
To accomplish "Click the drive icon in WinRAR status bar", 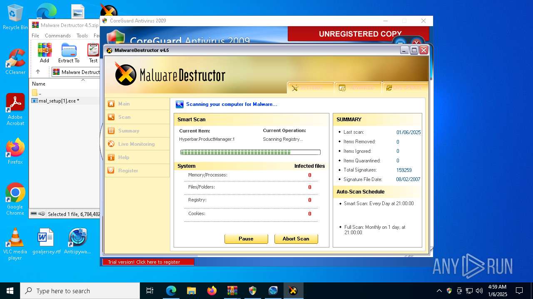I will pos(34,214).
